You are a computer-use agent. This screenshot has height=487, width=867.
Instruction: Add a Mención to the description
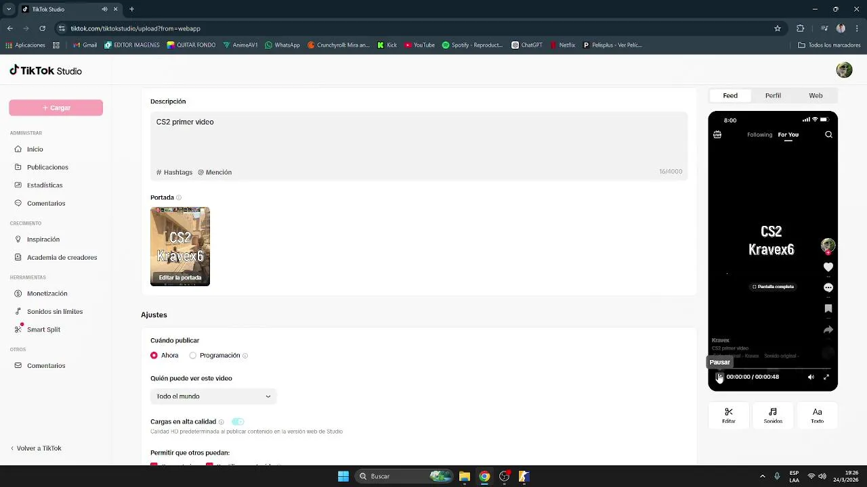pyautogui.click(x=215, y=172)
